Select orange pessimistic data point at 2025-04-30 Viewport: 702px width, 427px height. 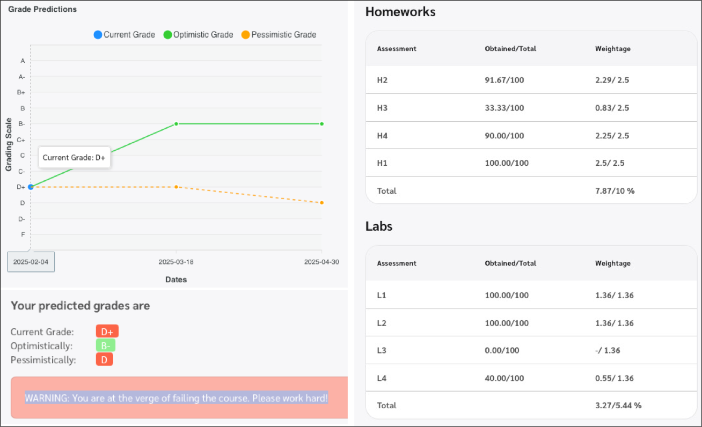321,203
